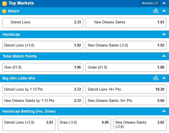Pick the Draw (-3.0) option at 9.00
The width and height of the screenshot is (169, 133).
[x=84, y=124]
